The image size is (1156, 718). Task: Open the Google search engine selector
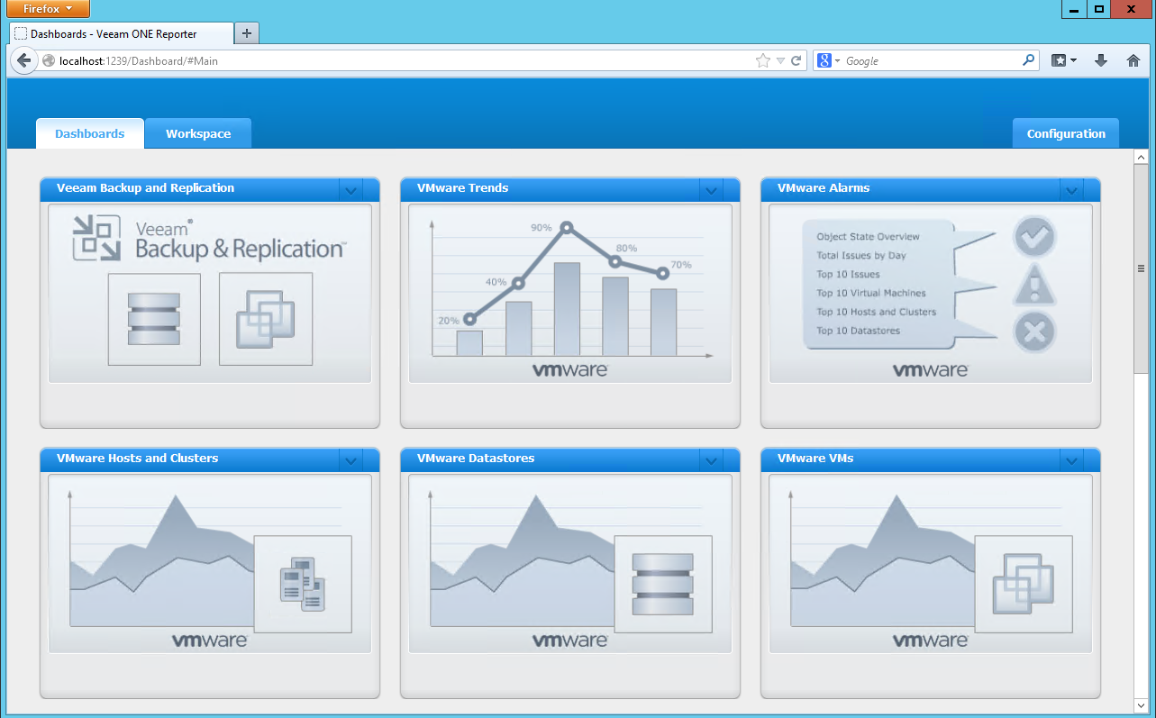[x=828, y=61]
